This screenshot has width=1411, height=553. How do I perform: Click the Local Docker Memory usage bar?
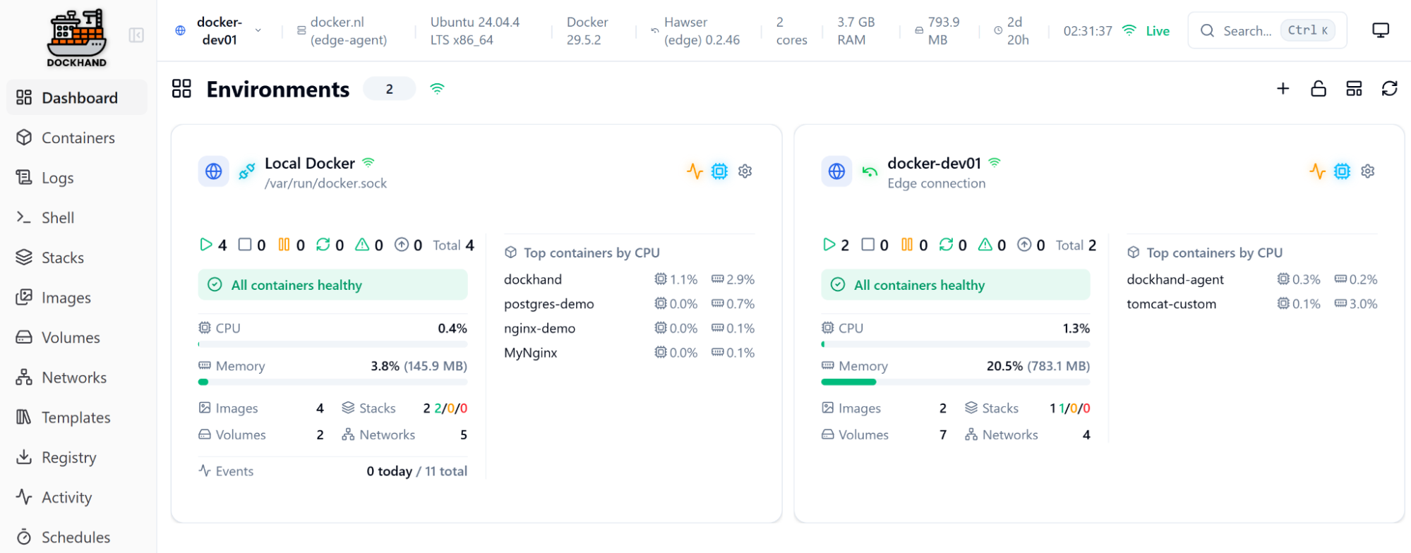pyautogui.click(x=332, y=382)
